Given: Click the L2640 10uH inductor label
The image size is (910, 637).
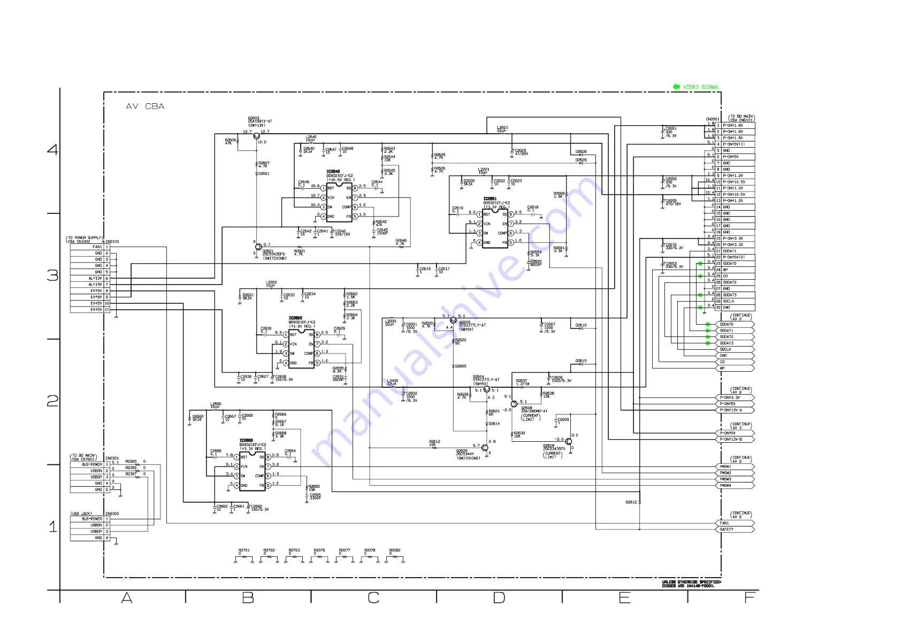Looking at the screenshot, I should pyautogui.click(x=311, y=139).
